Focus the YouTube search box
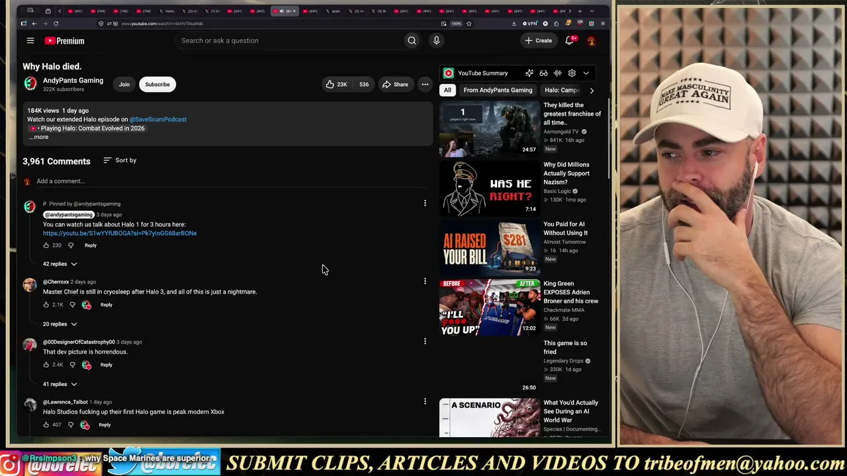Viewport: 847px width, 476px height. 289,41
